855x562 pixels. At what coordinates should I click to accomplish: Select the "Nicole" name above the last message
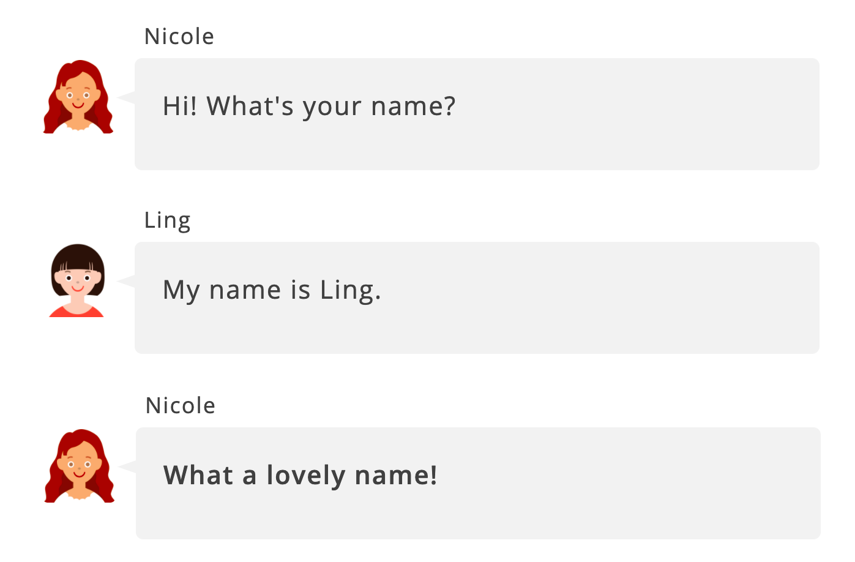point(181,406)
